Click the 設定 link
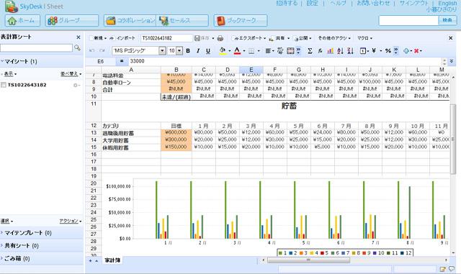The height and width of the screenshot is (274, 461). click(x=312, y=3)
